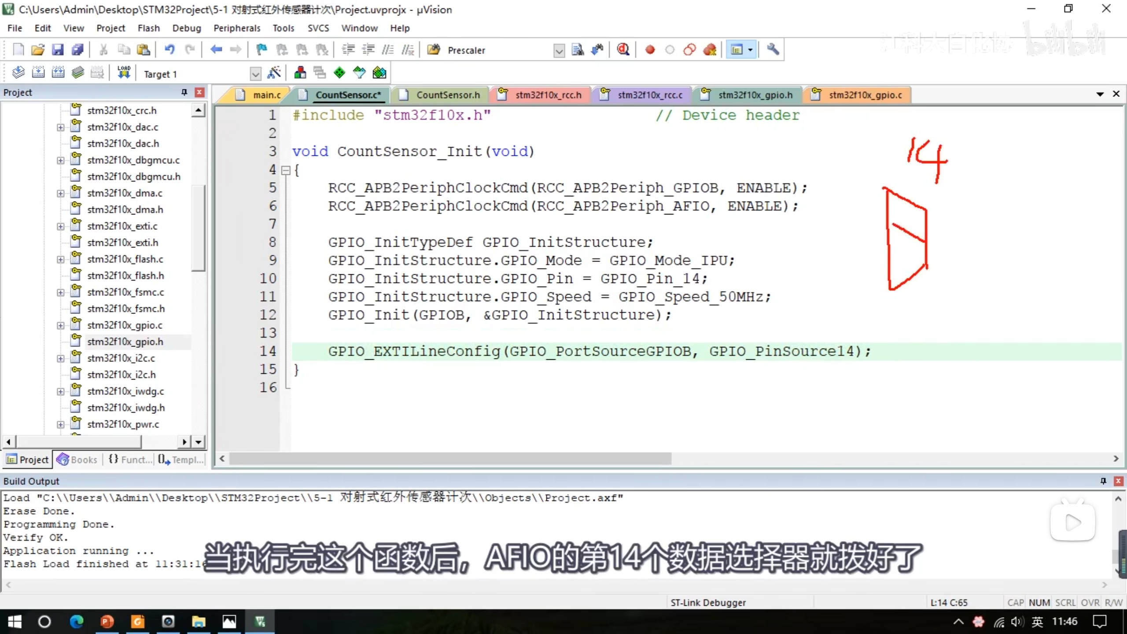Click the Save file toolbar icon
Viewport: 1127px width, 634px height.
(58, 50)
